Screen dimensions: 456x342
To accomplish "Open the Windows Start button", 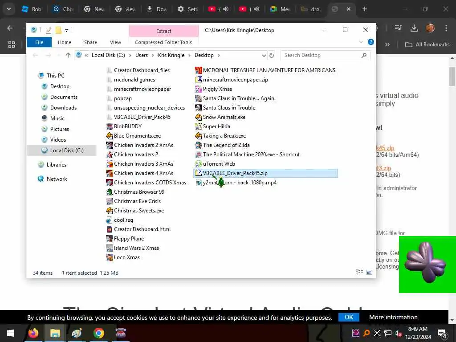I will pos(11,333).
